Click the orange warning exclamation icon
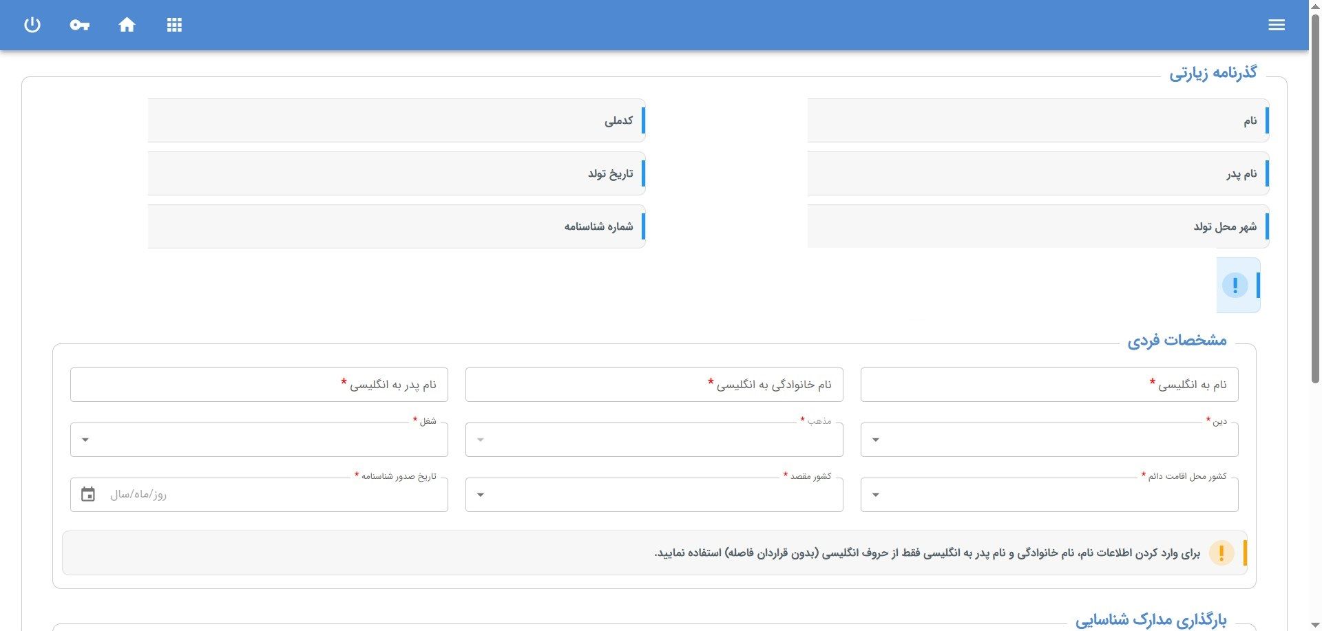 (1221, 553)
